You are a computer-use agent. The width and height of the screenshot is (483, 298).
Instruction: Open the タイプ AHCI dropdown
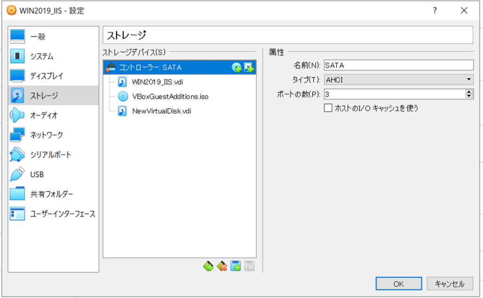(398, 80)
